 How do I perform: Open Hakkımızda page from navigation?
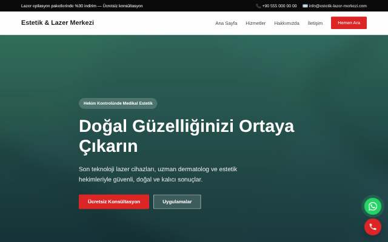click(x=287, y=23)
